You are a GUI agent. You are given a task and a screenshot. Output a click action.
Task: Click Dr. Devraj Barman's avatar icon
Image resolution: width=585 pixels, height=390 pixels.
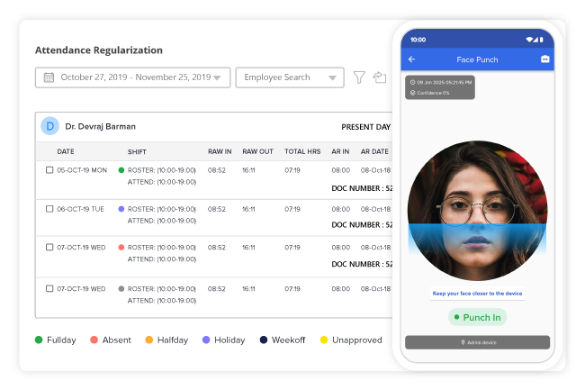tap(49, 126)
